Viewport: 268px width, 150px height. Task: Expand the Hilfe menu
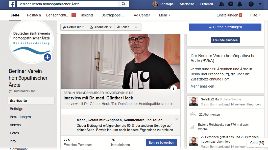point(255,15)
